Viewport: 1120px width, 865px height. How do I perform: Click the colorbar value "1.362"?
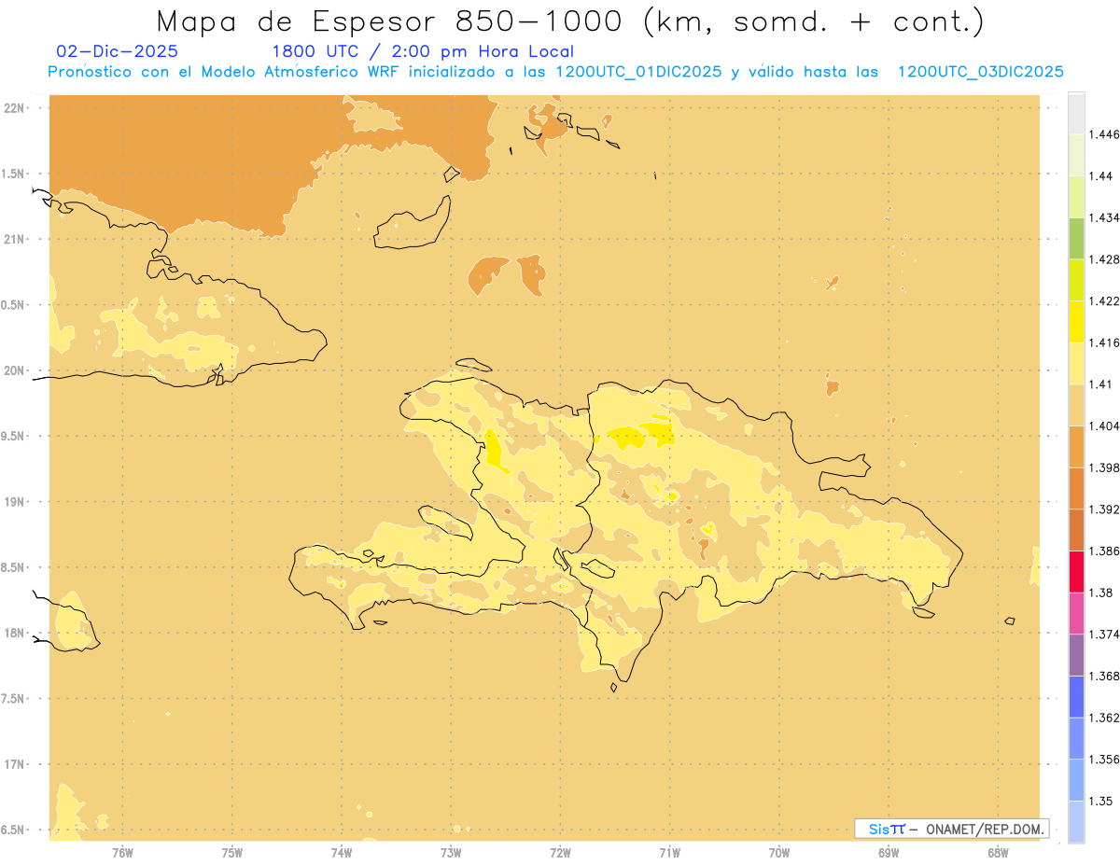1104,718
